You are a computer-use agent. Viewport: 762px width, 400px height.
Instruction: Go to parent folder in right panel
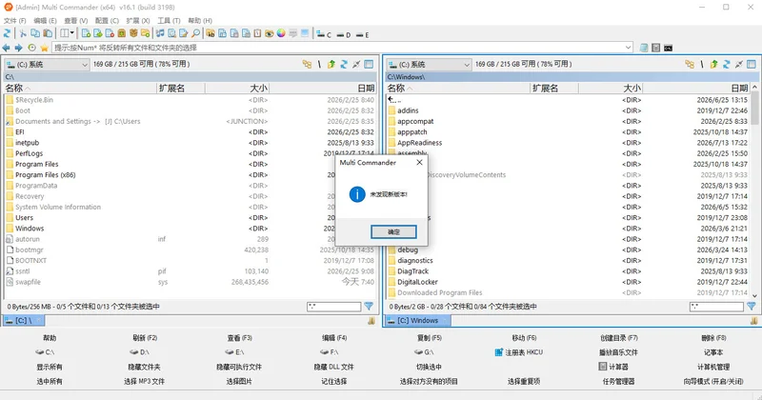[713, 64]
